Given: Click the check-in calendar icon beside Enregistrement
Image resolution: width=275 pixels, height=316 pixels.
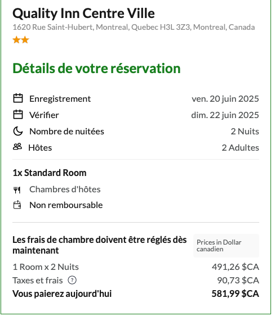Looking at the screenshot, I should pos(18,99).
